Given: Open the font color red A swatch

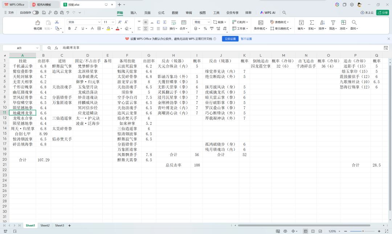Looking at the screenshot, I should pos(118,29).
